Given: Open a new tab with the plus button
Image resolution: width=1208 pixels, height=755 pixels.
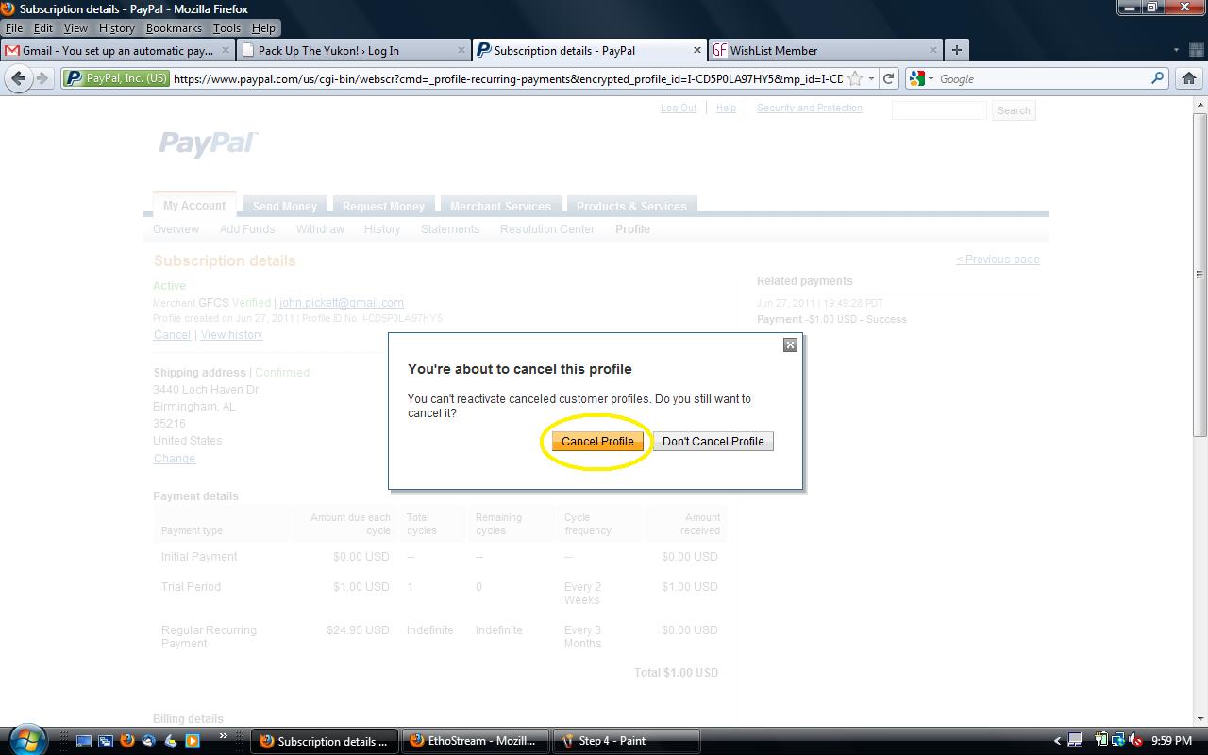Looking at the screenshot, I should [x=956, y=50].
